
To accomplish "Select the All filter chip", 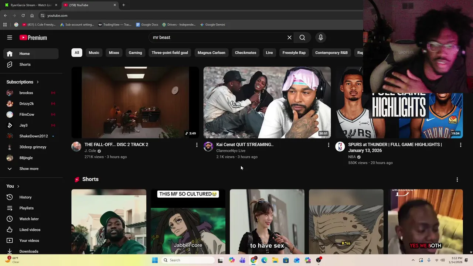I will (x=77, y=52).
